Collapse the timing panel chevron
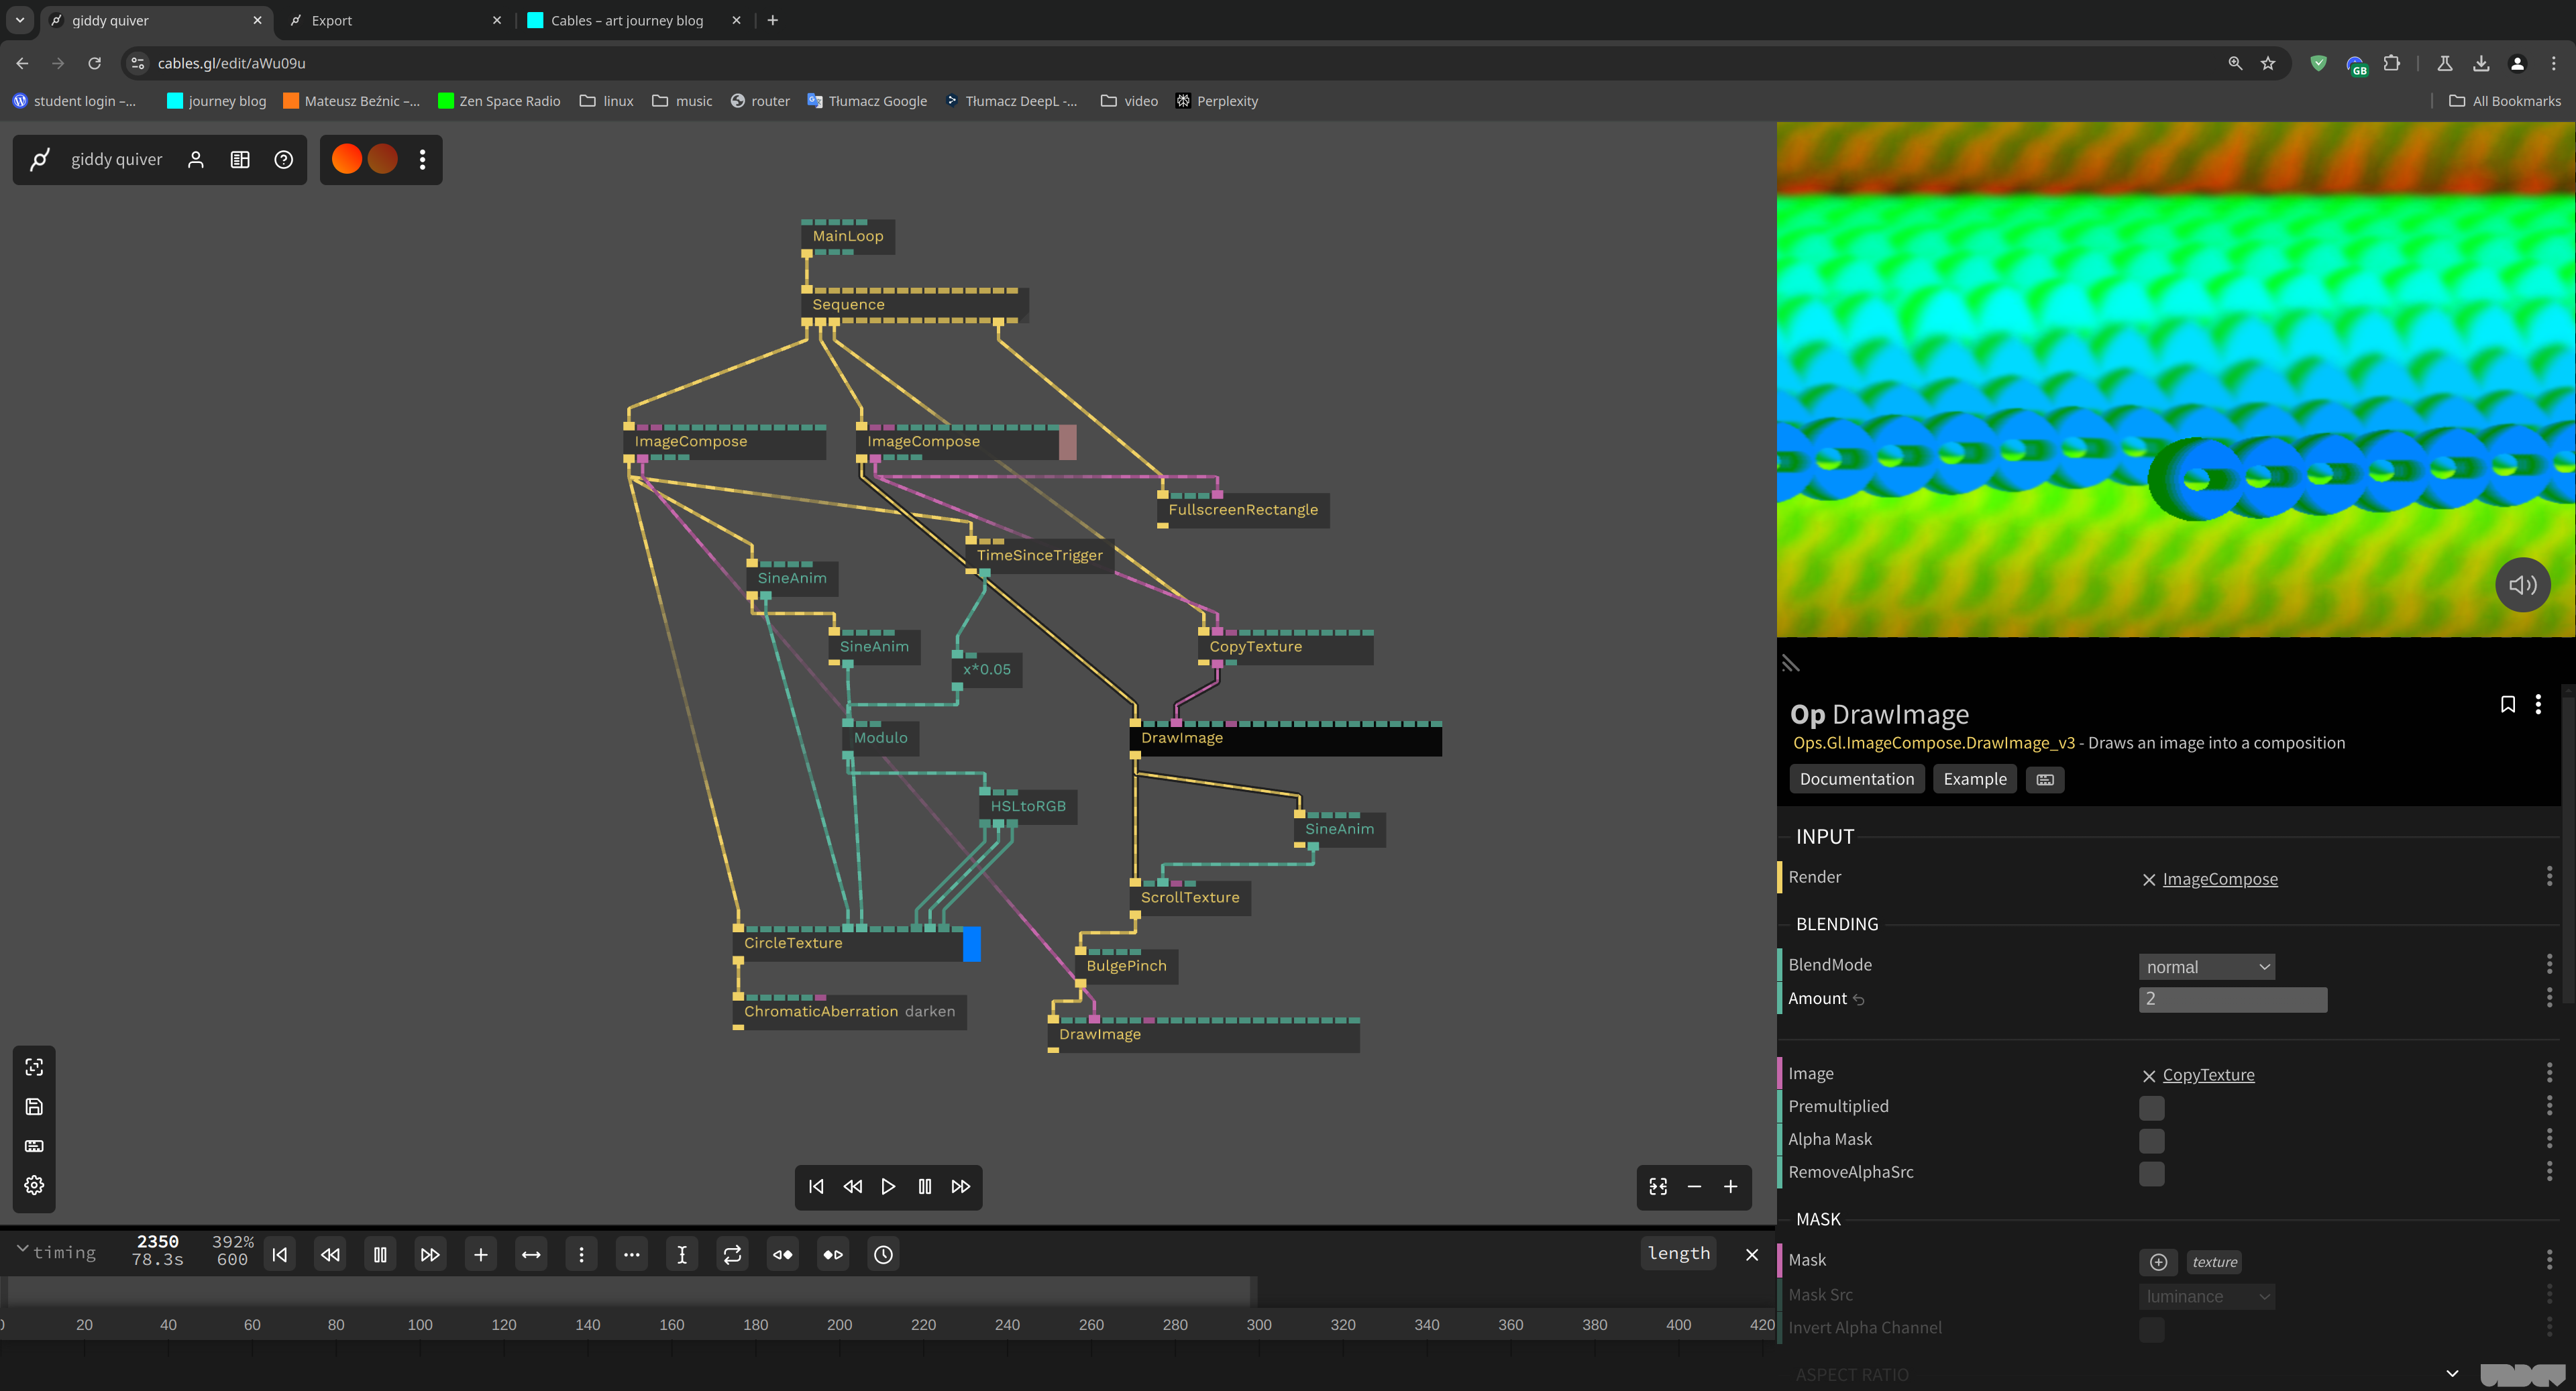Screen dimensions: 2576x1391 pyautogui.click(x=22, y=1249)
